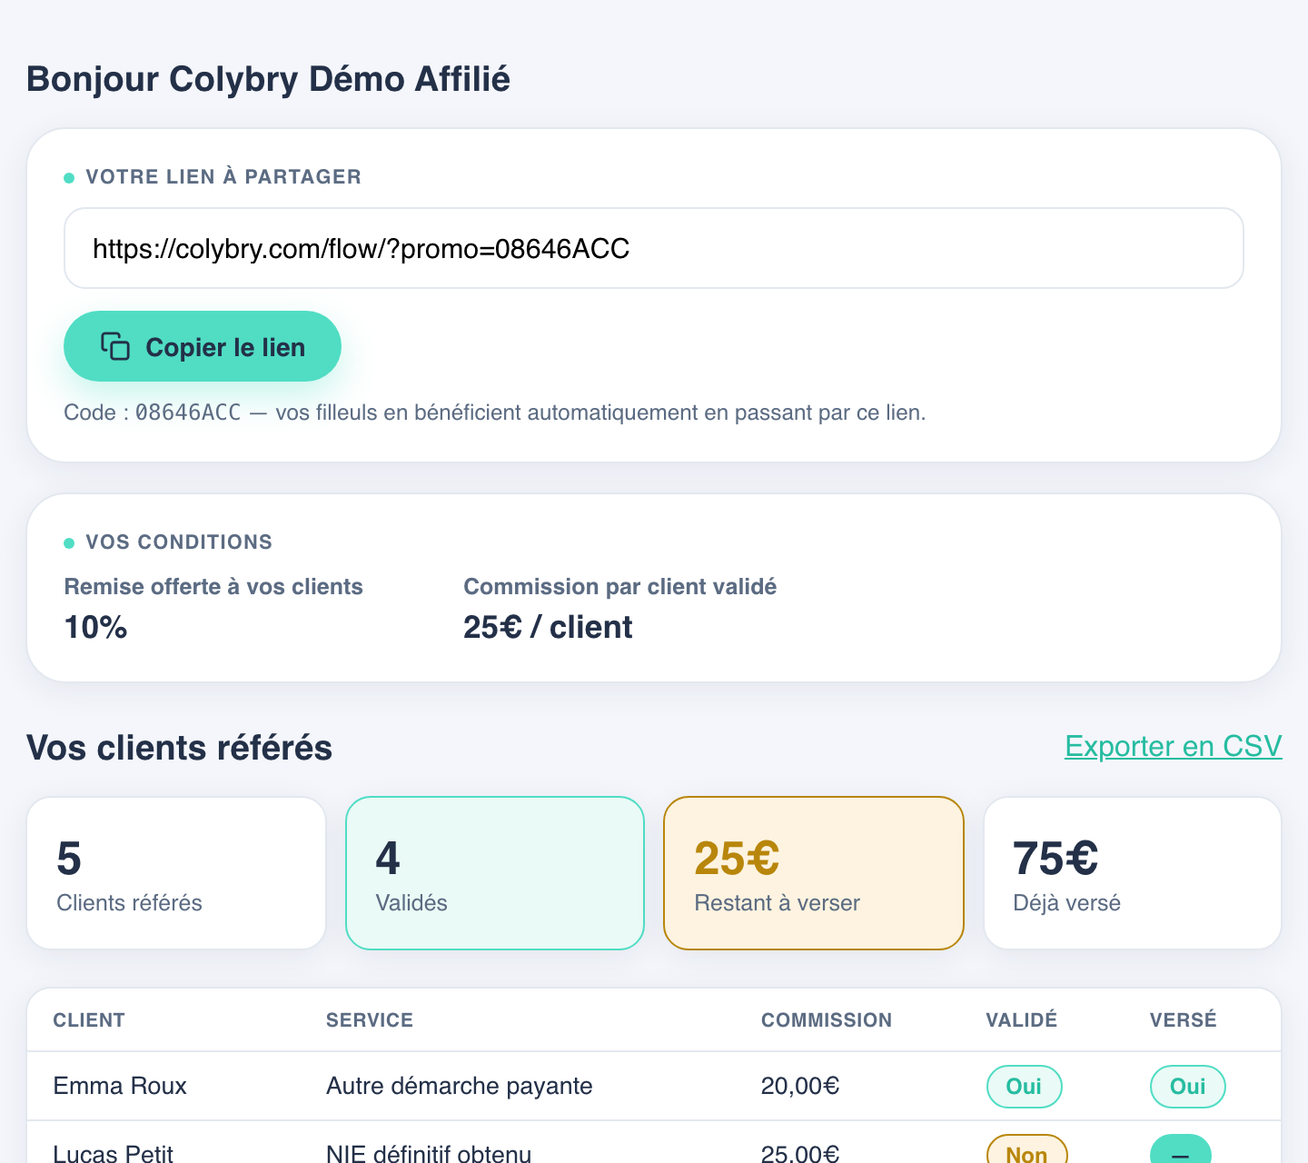Select the 4 Validés stat card
The width and height of the screenshot is (1308, 1163).
coord(495,873)
